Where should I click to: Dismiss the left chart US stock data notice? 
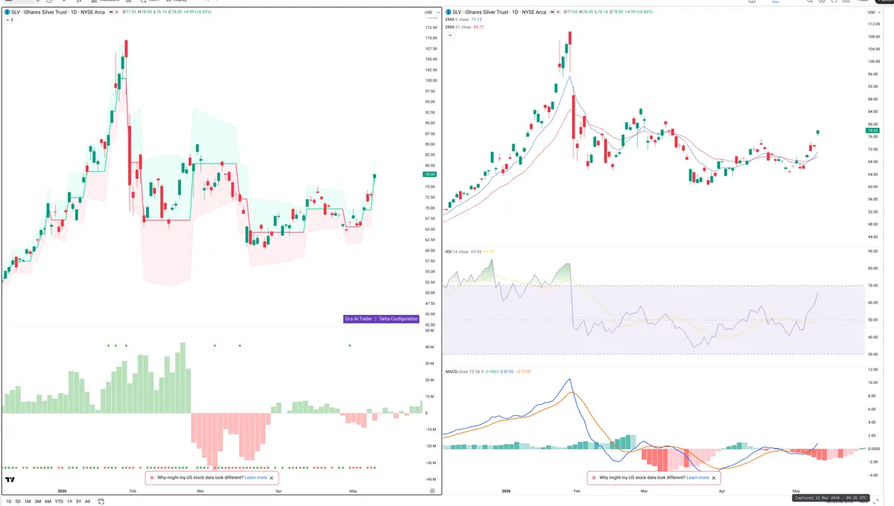[x=272, y=478]
